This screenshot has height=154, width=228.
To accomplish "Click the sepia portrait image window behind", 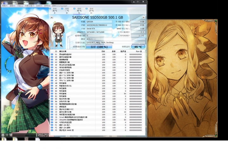I will pyautogui.click(x=182, y=78).
